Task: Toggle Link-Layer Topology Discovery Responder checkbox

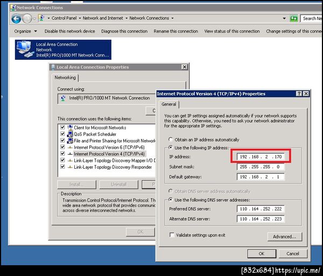Action: click(62, 167)
